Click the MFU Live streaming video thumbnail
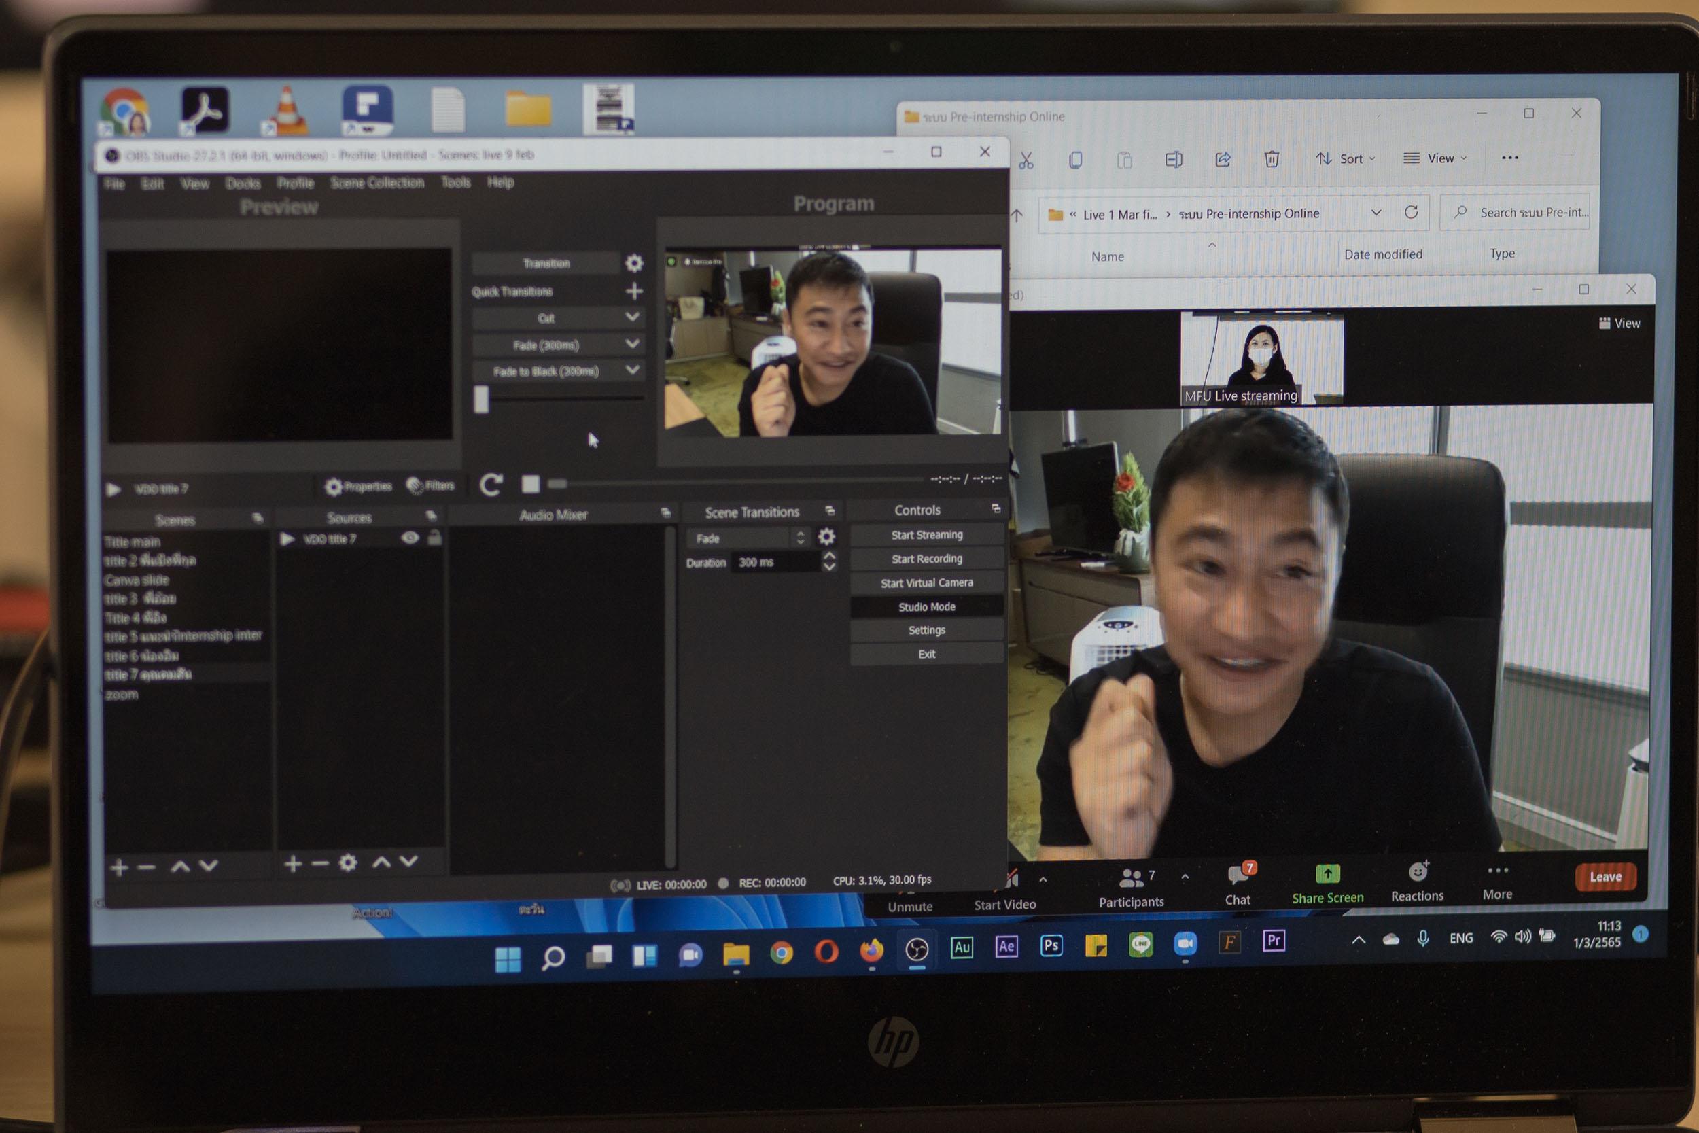1699x1133 pixels. point(1262,358)
